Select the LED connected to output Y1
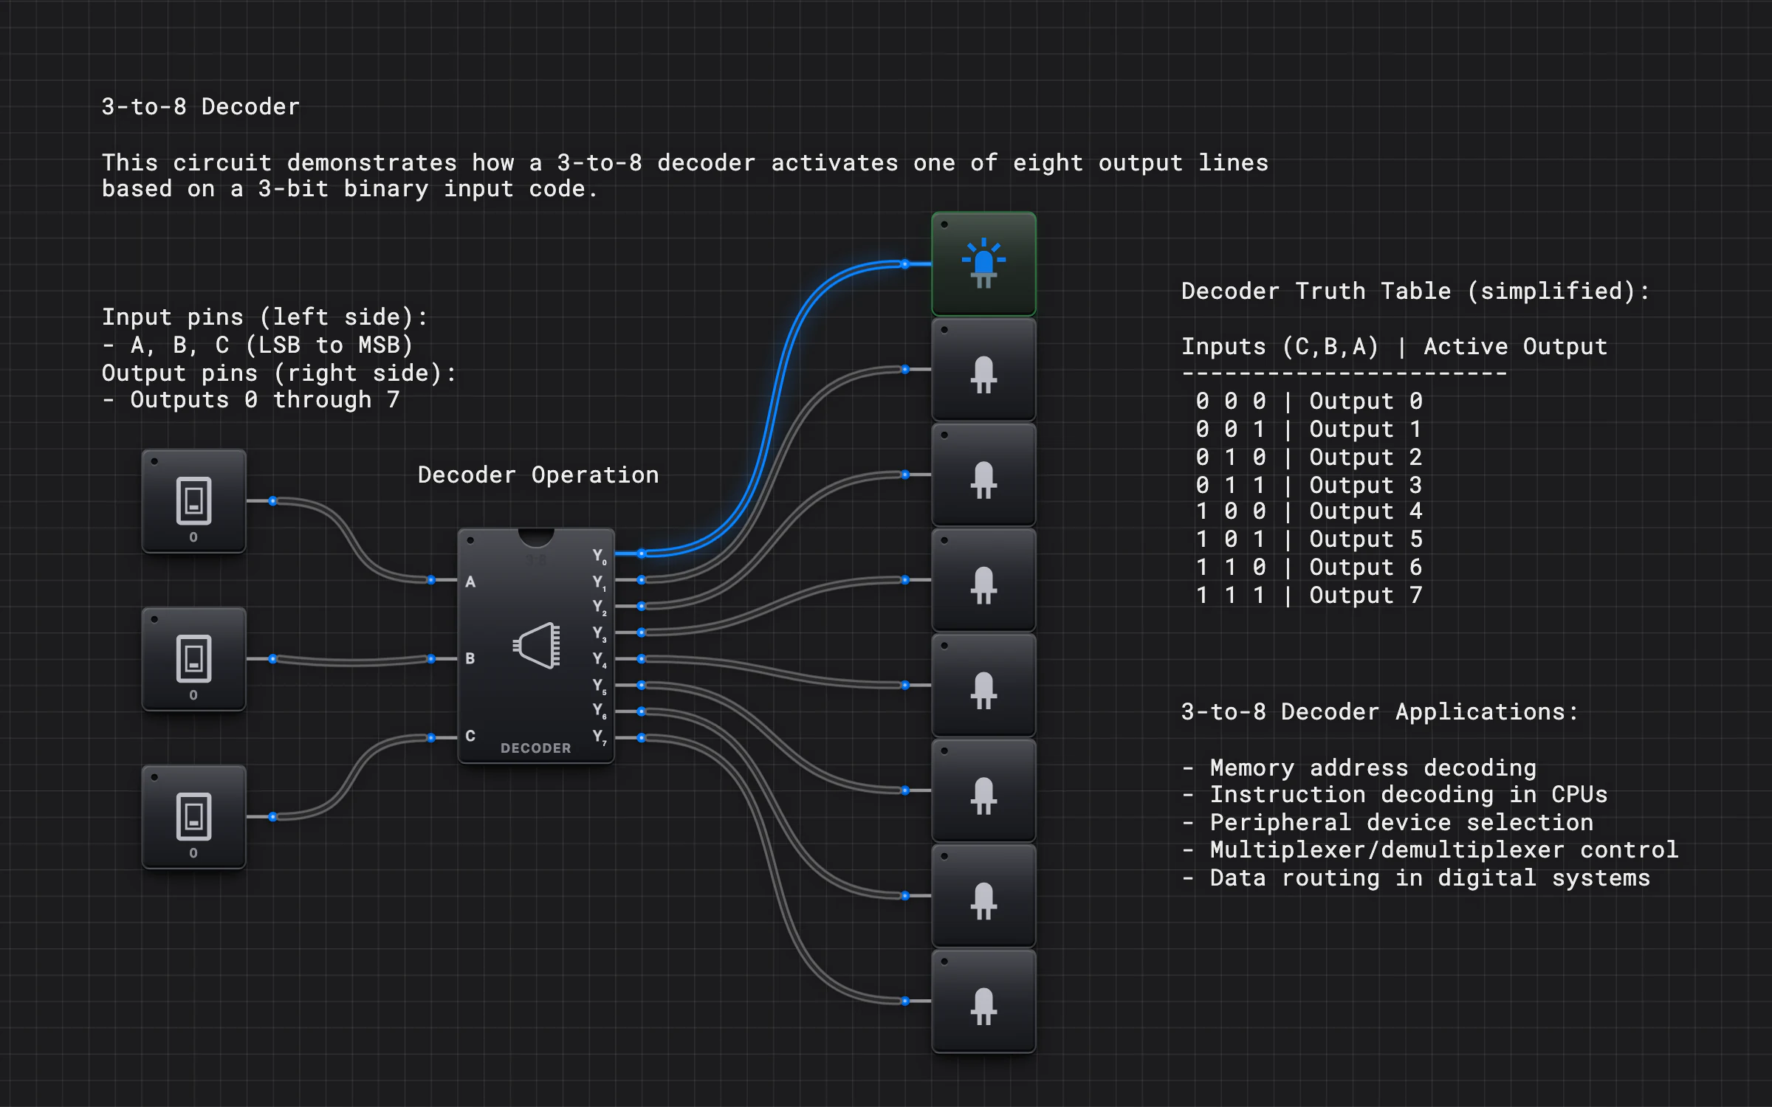 (x=983, y=369)
